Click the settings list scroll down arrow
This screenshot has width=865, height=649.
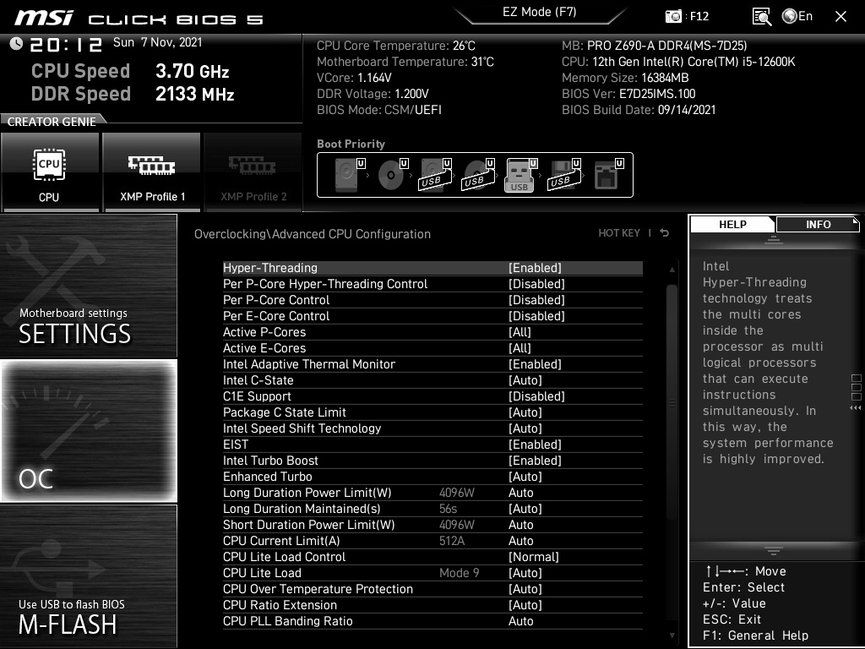672,635
